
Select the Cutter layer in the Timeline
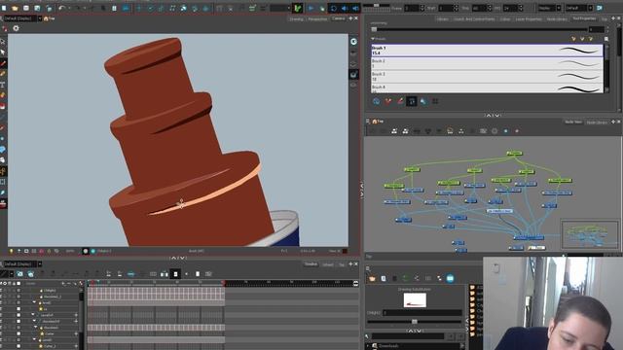[50, 334]
